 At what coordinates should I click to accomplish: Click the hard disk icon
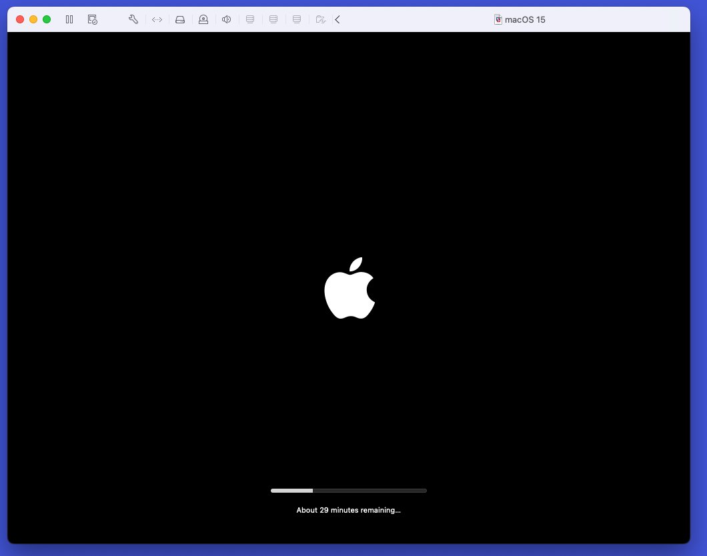tap(180, 19)
